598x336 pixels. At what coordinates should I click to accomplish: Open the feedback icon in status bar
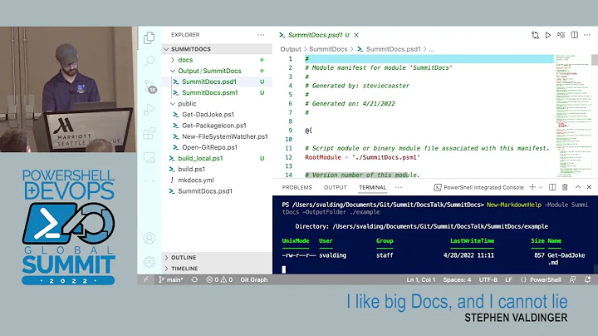(x=573, y=280)
